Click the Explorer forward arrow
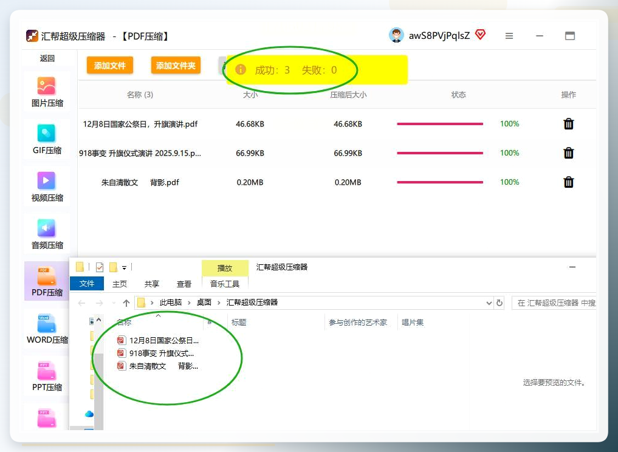The width and height of the screenshot is (618, 452). tap(99, 303)
